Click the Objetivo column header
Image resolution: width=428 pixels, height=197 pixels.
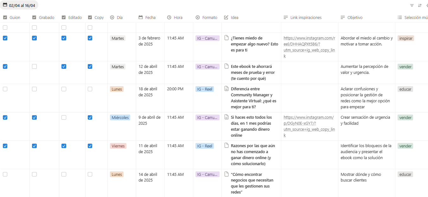tap(355, 17)
